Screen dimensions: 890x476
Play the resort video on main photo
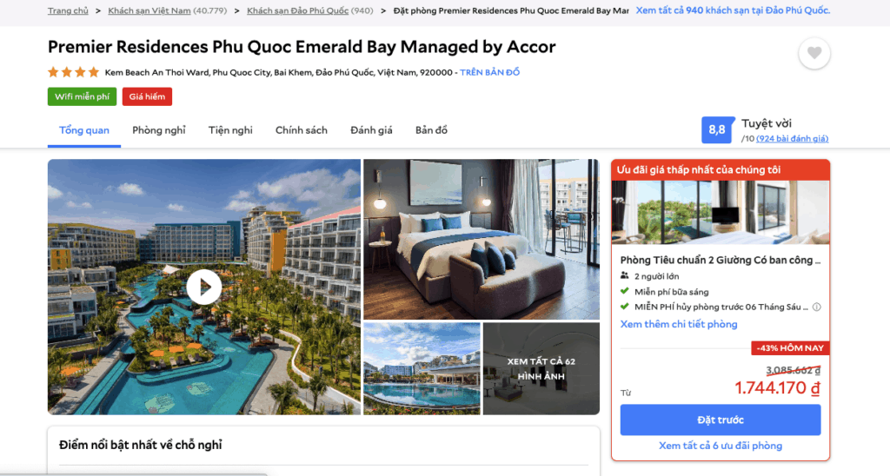pyautogui.click(x=203, y=287)
